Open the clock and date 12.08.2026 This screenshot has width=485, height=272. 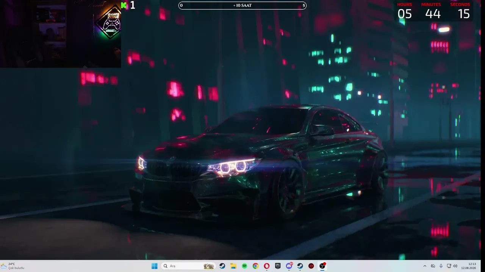tap(469, 266)
